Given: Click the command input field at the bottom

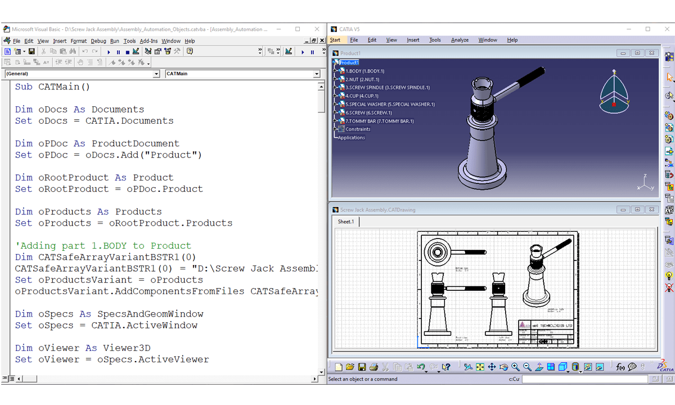Looking at the screenshot, I should 585,379.
